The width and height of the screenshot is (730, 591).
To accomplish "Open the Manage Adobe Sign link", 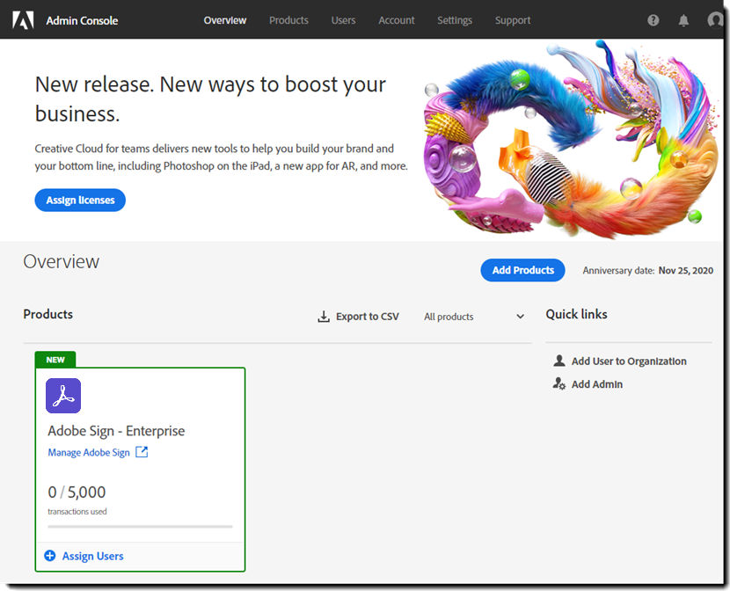I will click(x=89, y=452).
